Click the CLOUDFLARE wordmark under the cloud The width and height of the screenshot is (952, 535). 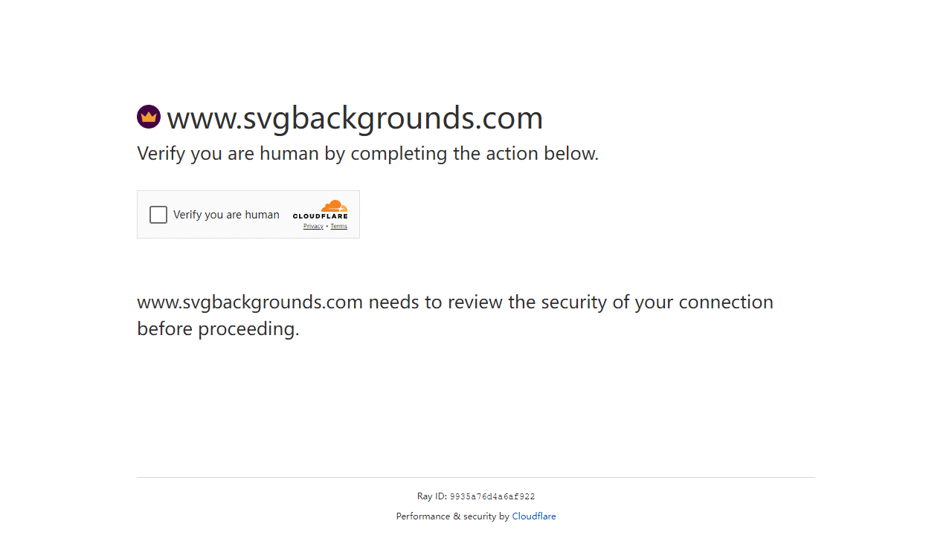click(x=320, y=216)
